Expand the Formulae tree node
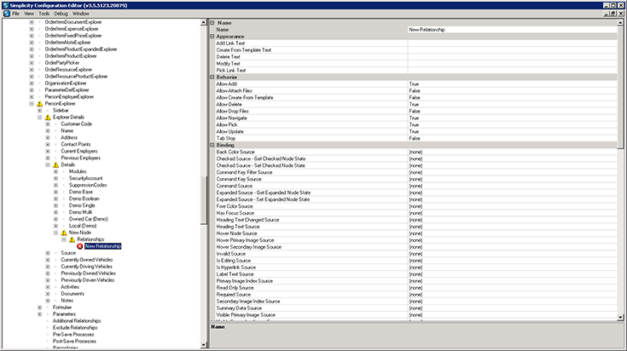627x351 pixels. [39, 308]
